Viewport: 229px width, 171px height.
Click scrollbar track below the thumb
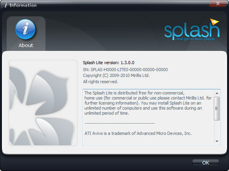(x=217, y=129)
